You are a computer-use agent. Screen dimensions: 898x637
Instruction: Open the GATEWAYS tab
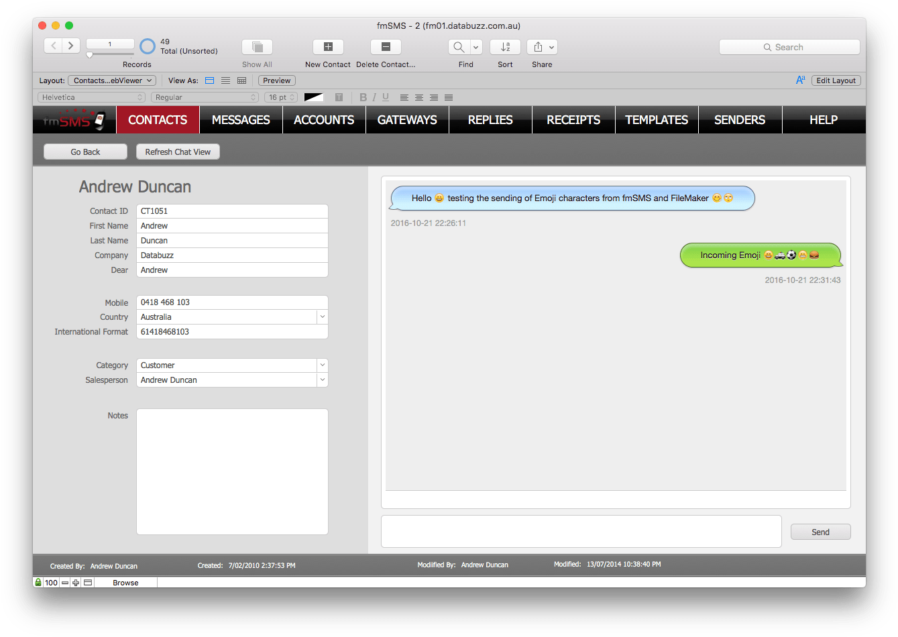pos(407,119)
